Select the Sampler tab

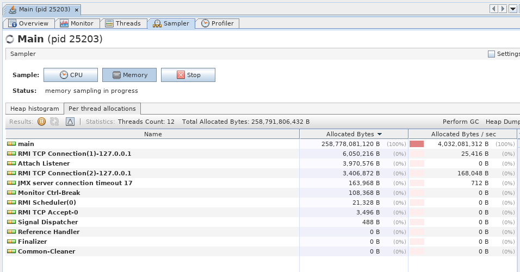(171, 23)
